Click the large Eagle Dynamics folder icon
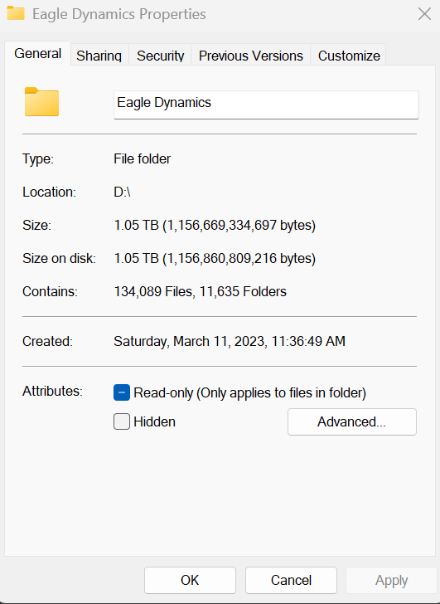Viewport: 440px width, 604px height. point(41,102)
